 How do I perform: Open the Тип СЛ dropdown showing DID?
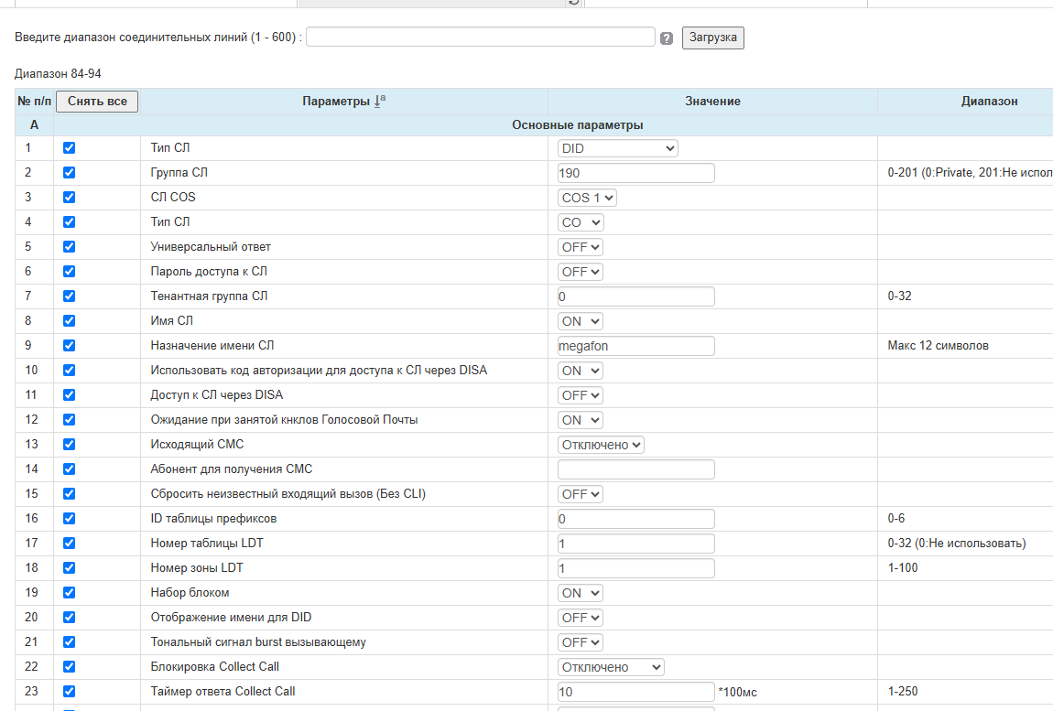tap(618, 148)
